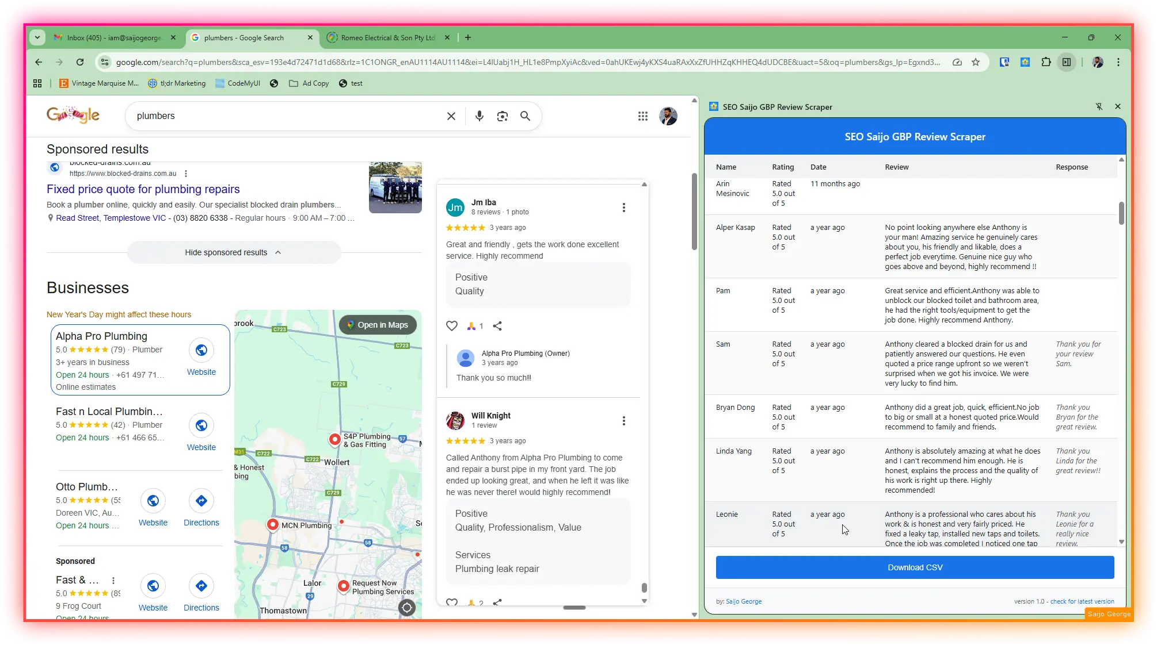Switch to the Inbox email tab
The height and width of the screenshot is (645, 1157).
tap(109, 37)
